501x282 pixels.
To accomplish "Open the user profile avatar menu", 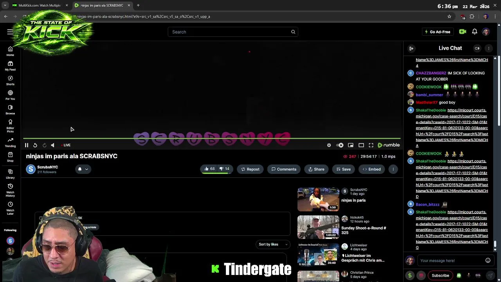I will tap(486, 32).
